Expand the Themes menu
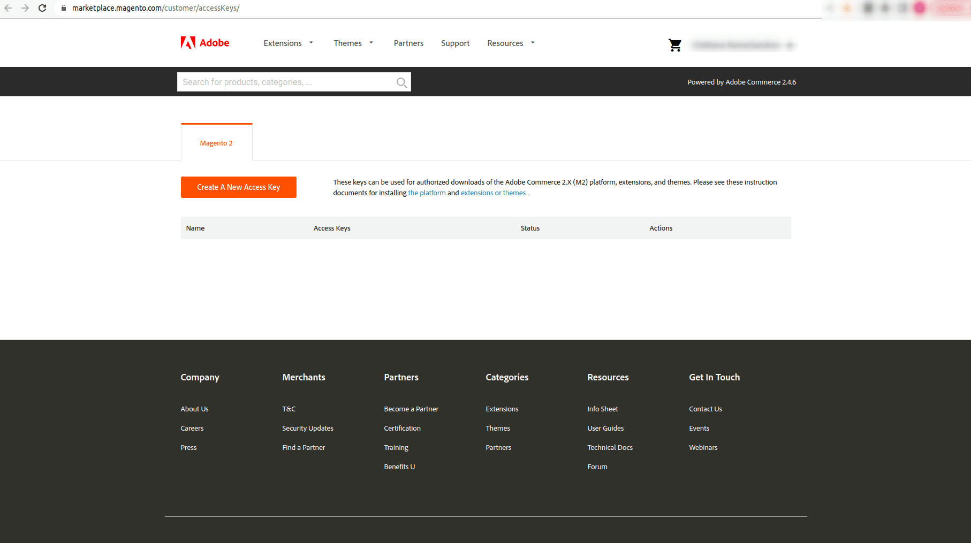 coord(353,43)
